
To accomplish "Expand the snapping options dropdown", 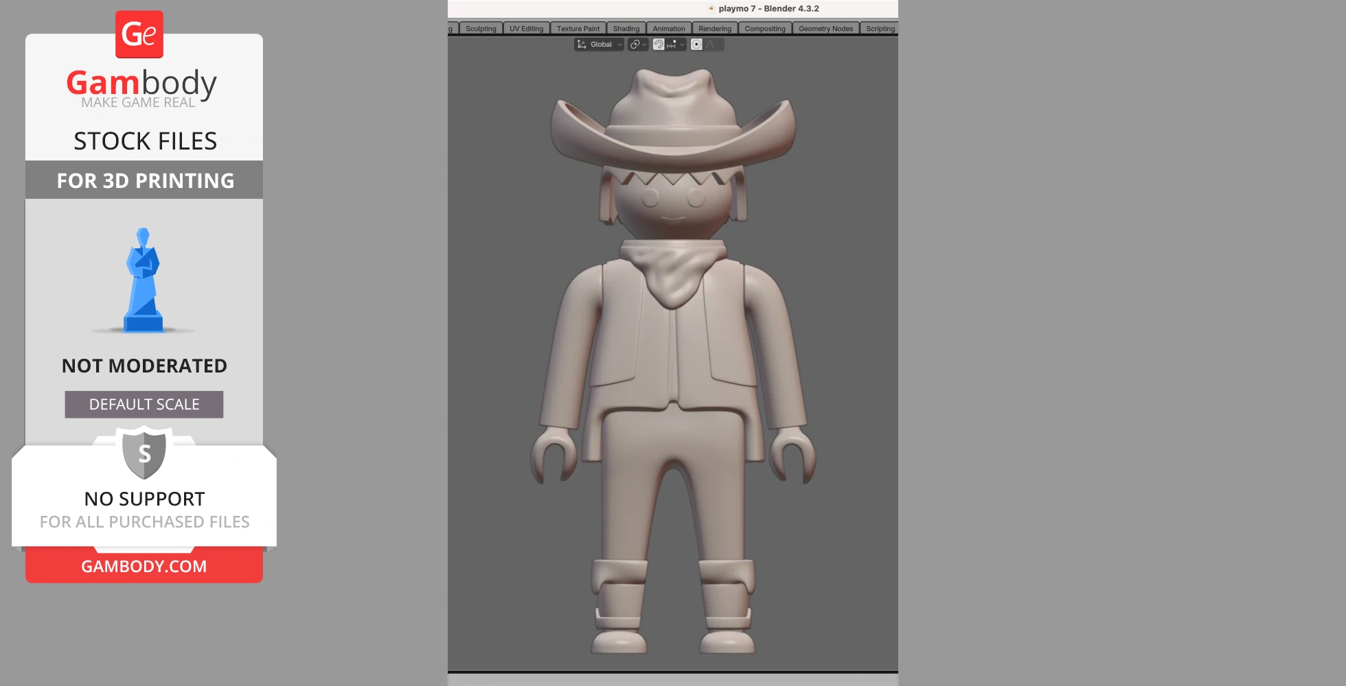I will tap(682, 44).
